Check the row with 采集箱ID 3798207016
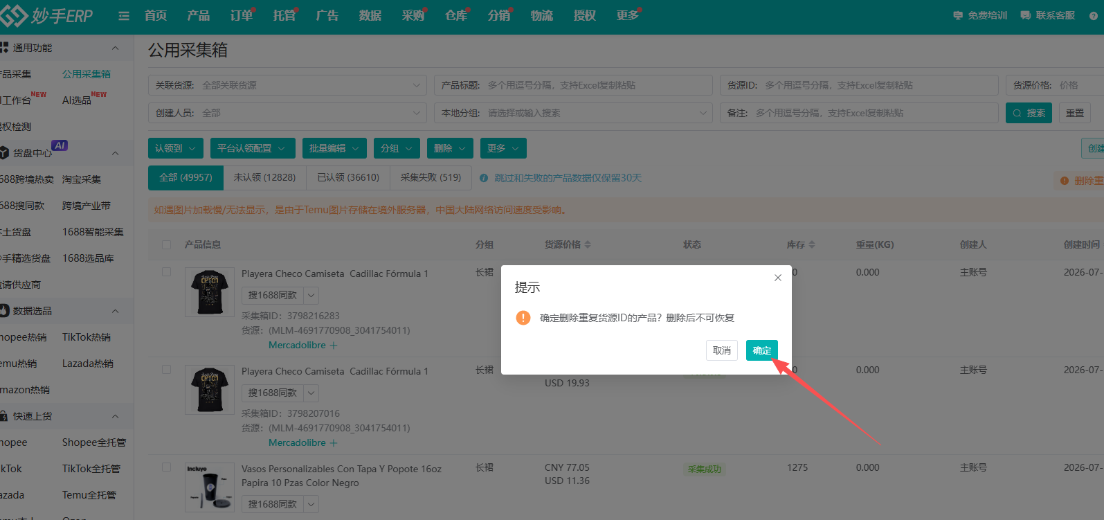 (166, 370)
